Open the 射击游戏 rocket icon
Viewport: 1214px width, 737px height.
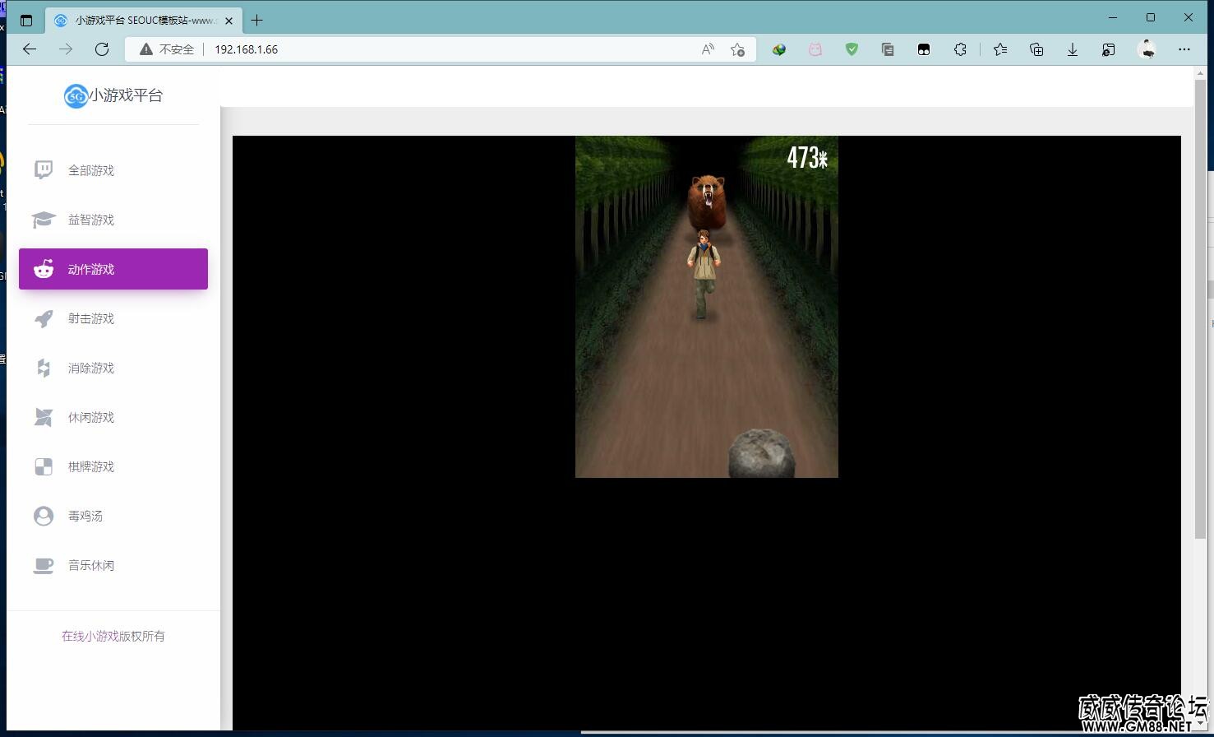coord(44,318)
